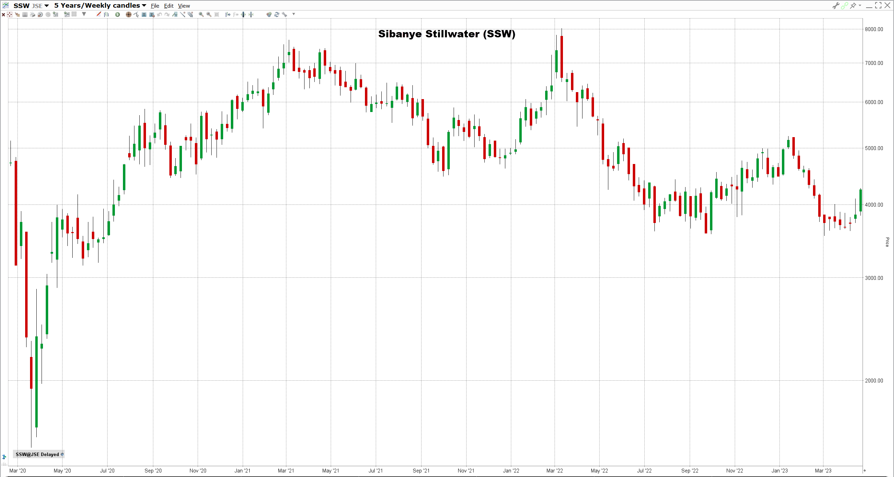Zoom in with the plus magnifier icon
Screen dimensions: 894x477
coord(201,14)
